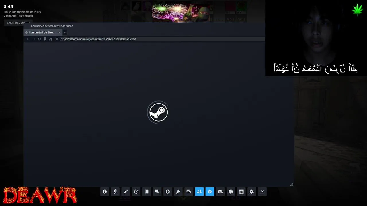Select the 'Comunidad de Stea...' browser tab
The width and height of the screenshot is (367, 206).
pyautogui.click(x=43, y=33)
